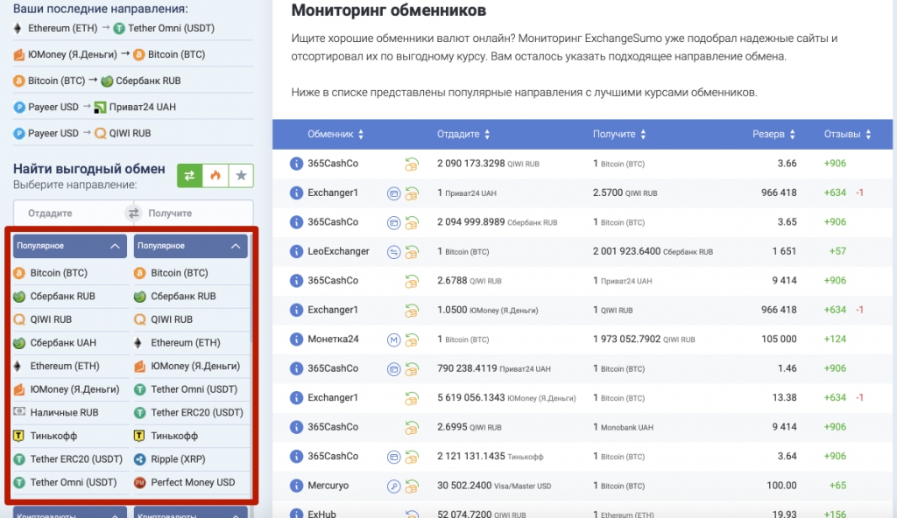Click info icon in the 365CashCo 2.6995 row
Image resolution: width=897 pixels, height=518 pixels.
coord(296,427)
